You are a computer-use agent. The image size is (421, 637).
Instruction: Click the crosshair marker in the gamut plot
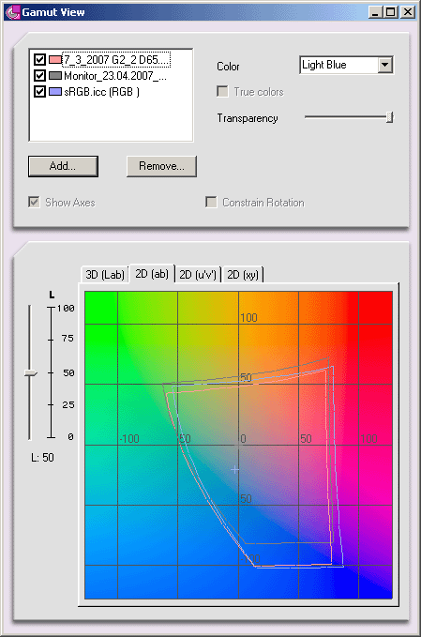click(234, 470)
